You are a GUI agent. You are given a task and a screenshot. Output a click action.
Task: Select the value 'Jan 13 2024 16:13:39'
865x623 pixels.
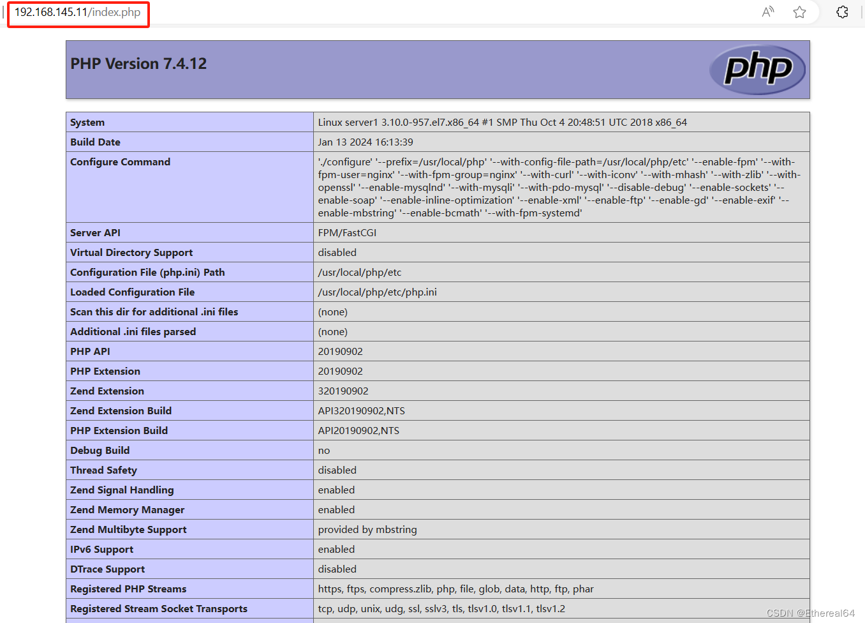(366, 142)
